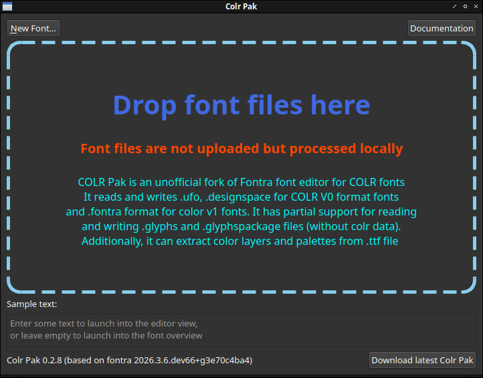Click the window menu icon in title bar
Screen dimensions: 483x378
7,7
